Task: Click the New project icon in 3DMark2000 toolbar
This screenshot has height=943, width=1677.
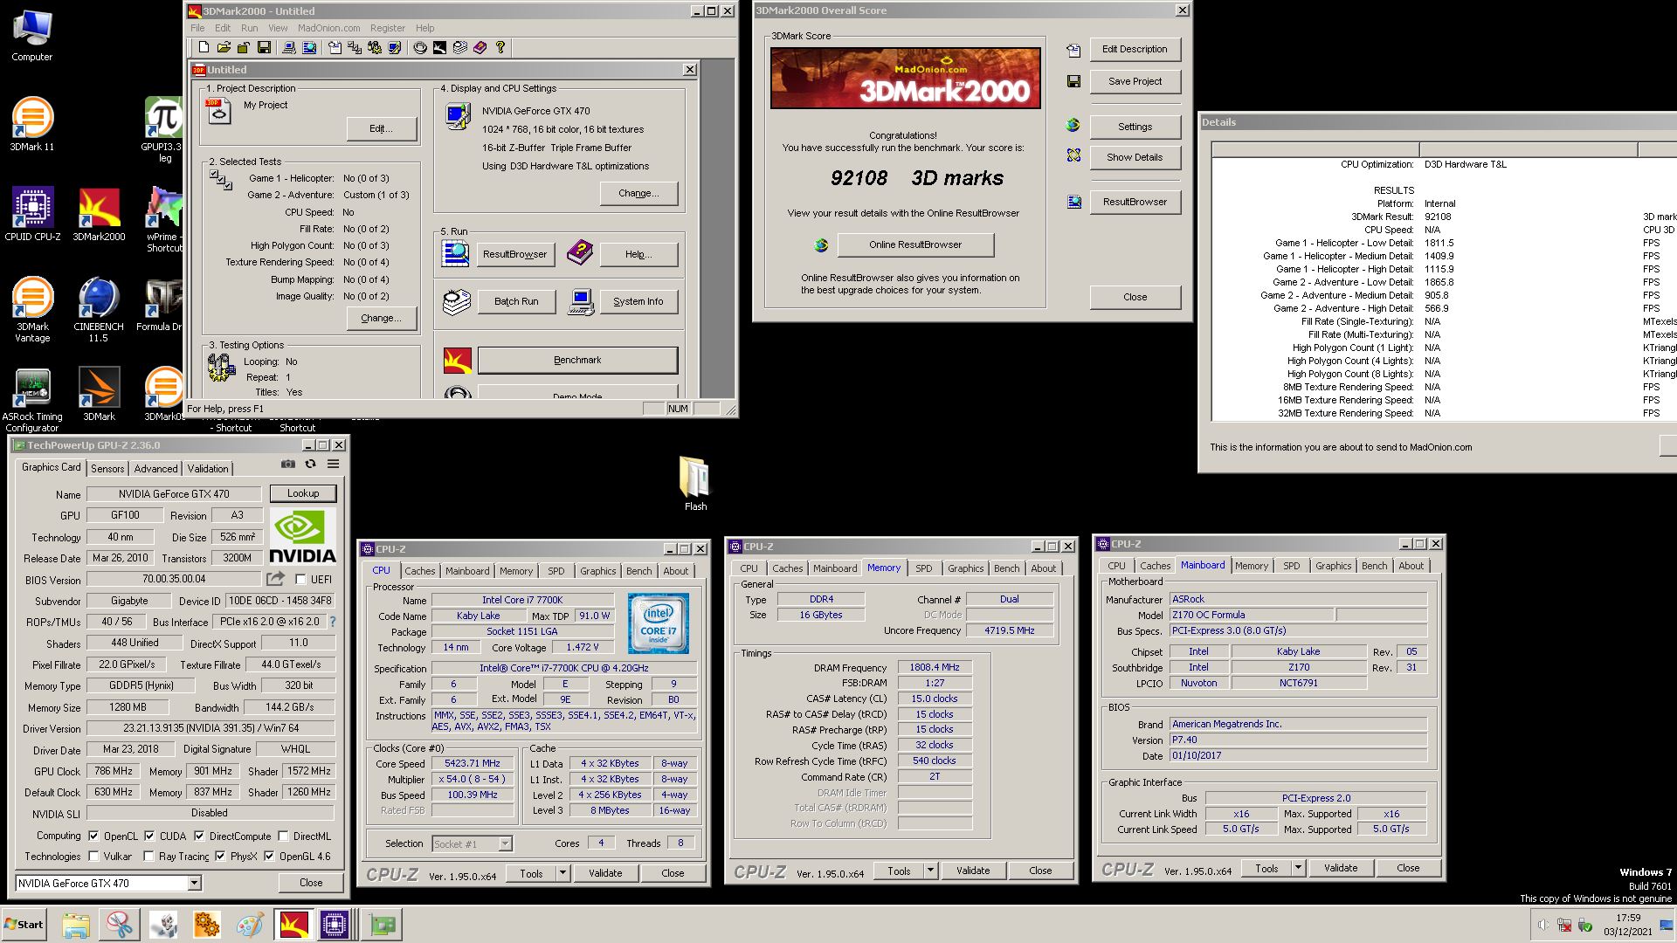Action: pyautogui.click(x=204, y=47)
